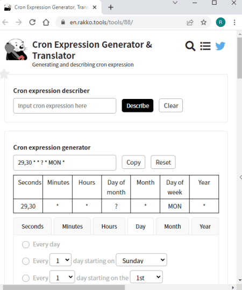This screenshot has width=242, height=290.
Task: Bookmark page with the star icon
Action: [203, 23]
